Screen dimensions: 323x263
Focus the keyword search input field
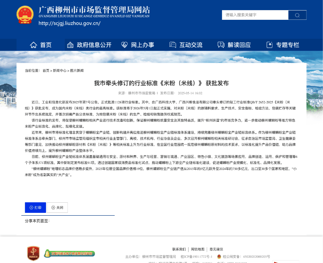(255, 15)
